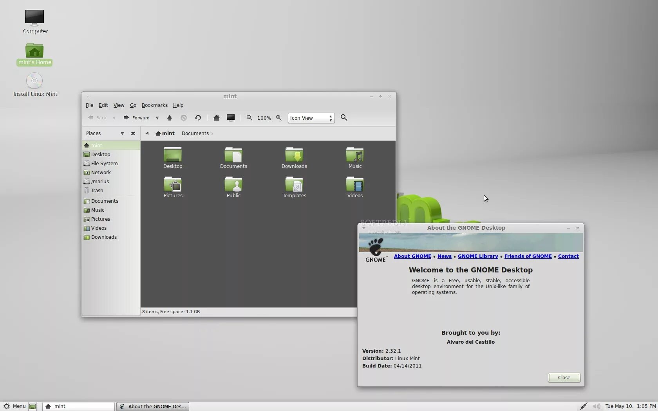The width and height of the screenshot is (658, 411).
Task: Go to Home folder toolbar icon
Action: tap(217, 118)
